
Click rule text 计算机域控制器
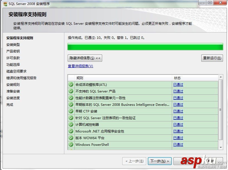click(x=87, y=125)
